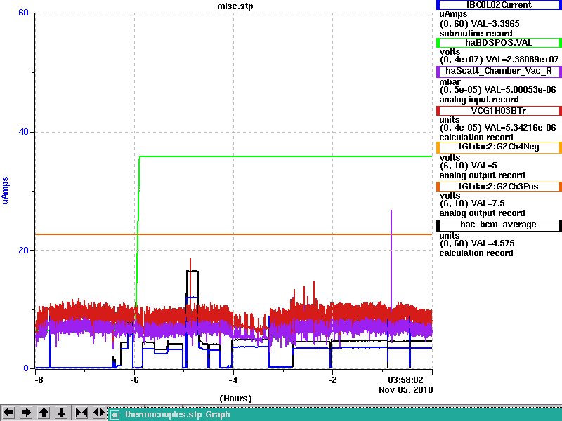Click the 40 y-axis tick label

[23, 132]
